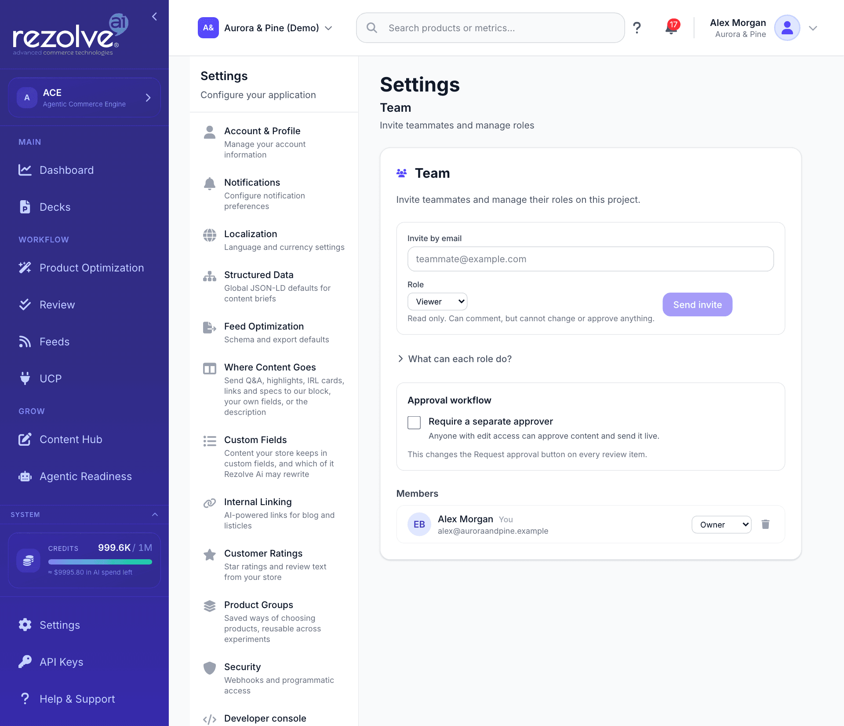Click the Agentic Readiness robot icon
This screenshot has width=844, height=726.
coord(25,476)
